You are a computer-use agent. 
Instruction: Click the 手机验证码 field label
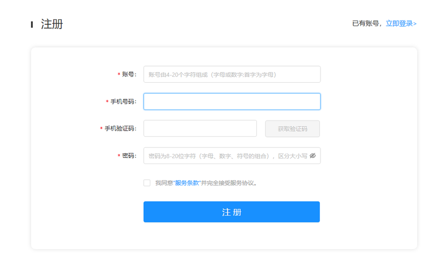click(x=120, y=129)
